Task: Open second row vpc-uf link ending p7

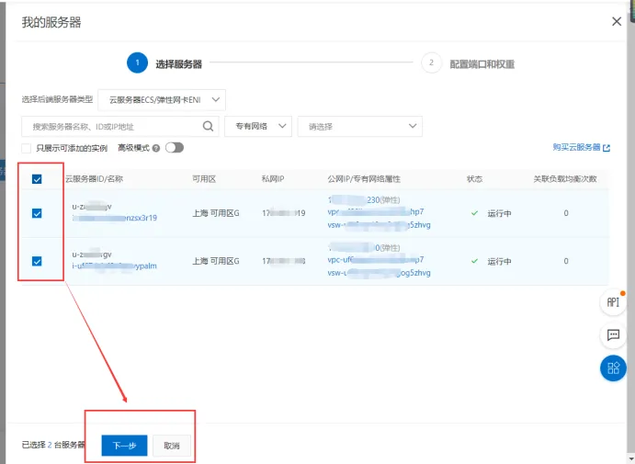Action: click(x=376, y=259)
